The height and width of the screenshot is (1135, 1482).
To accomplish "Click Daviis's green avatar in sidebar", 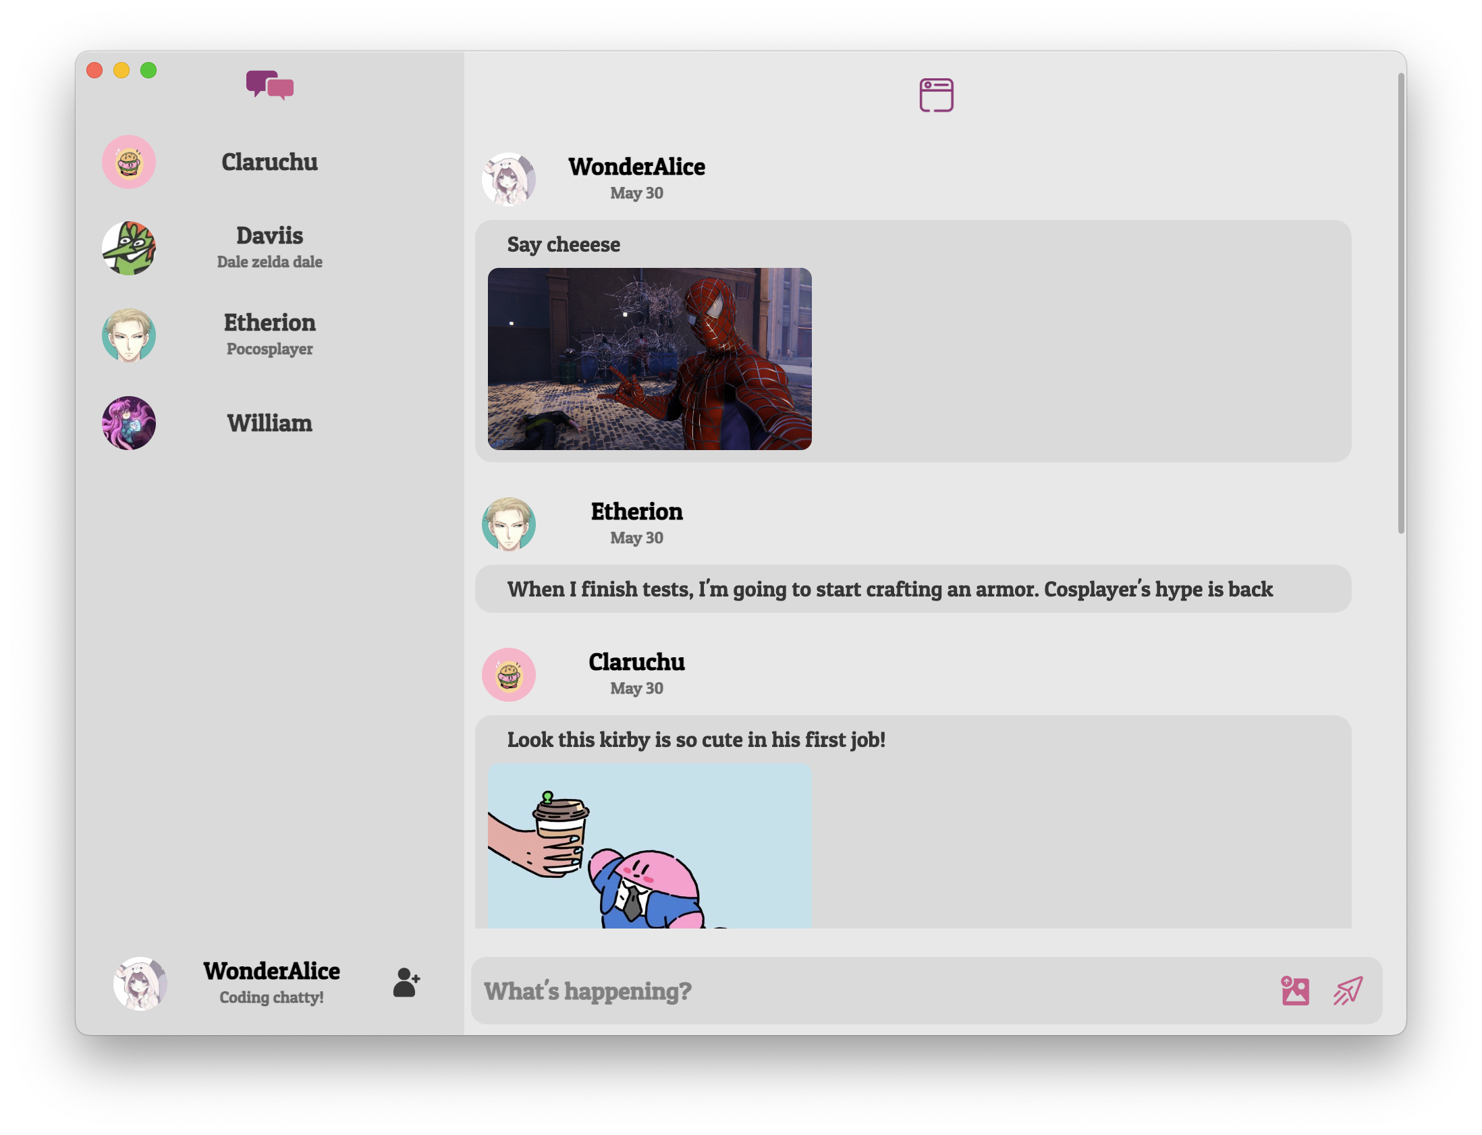I will point(128,248).
